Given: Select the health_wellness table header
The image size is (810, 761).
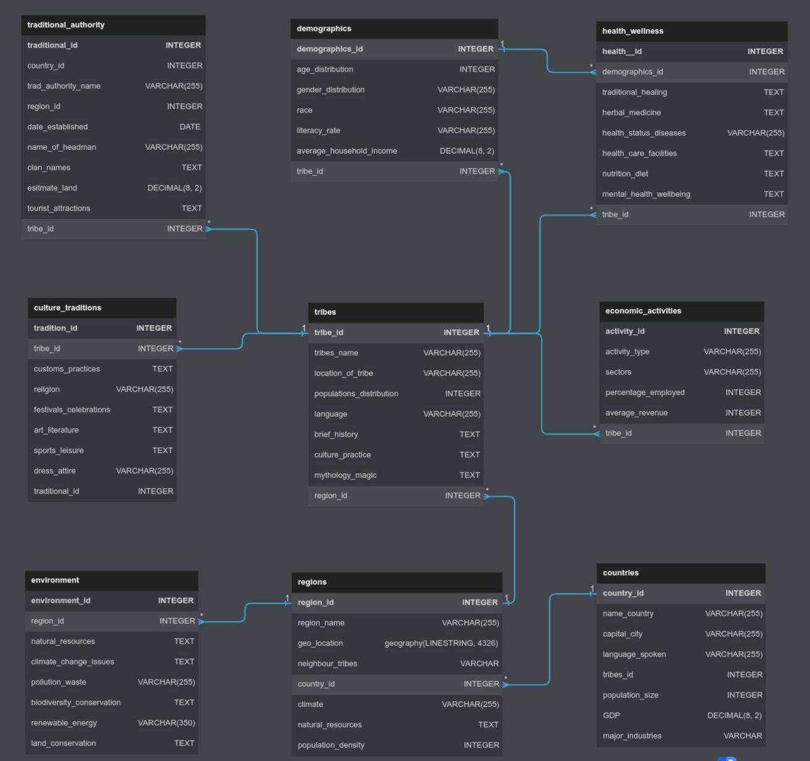Looking at the screenshot, I should [691, 31].
